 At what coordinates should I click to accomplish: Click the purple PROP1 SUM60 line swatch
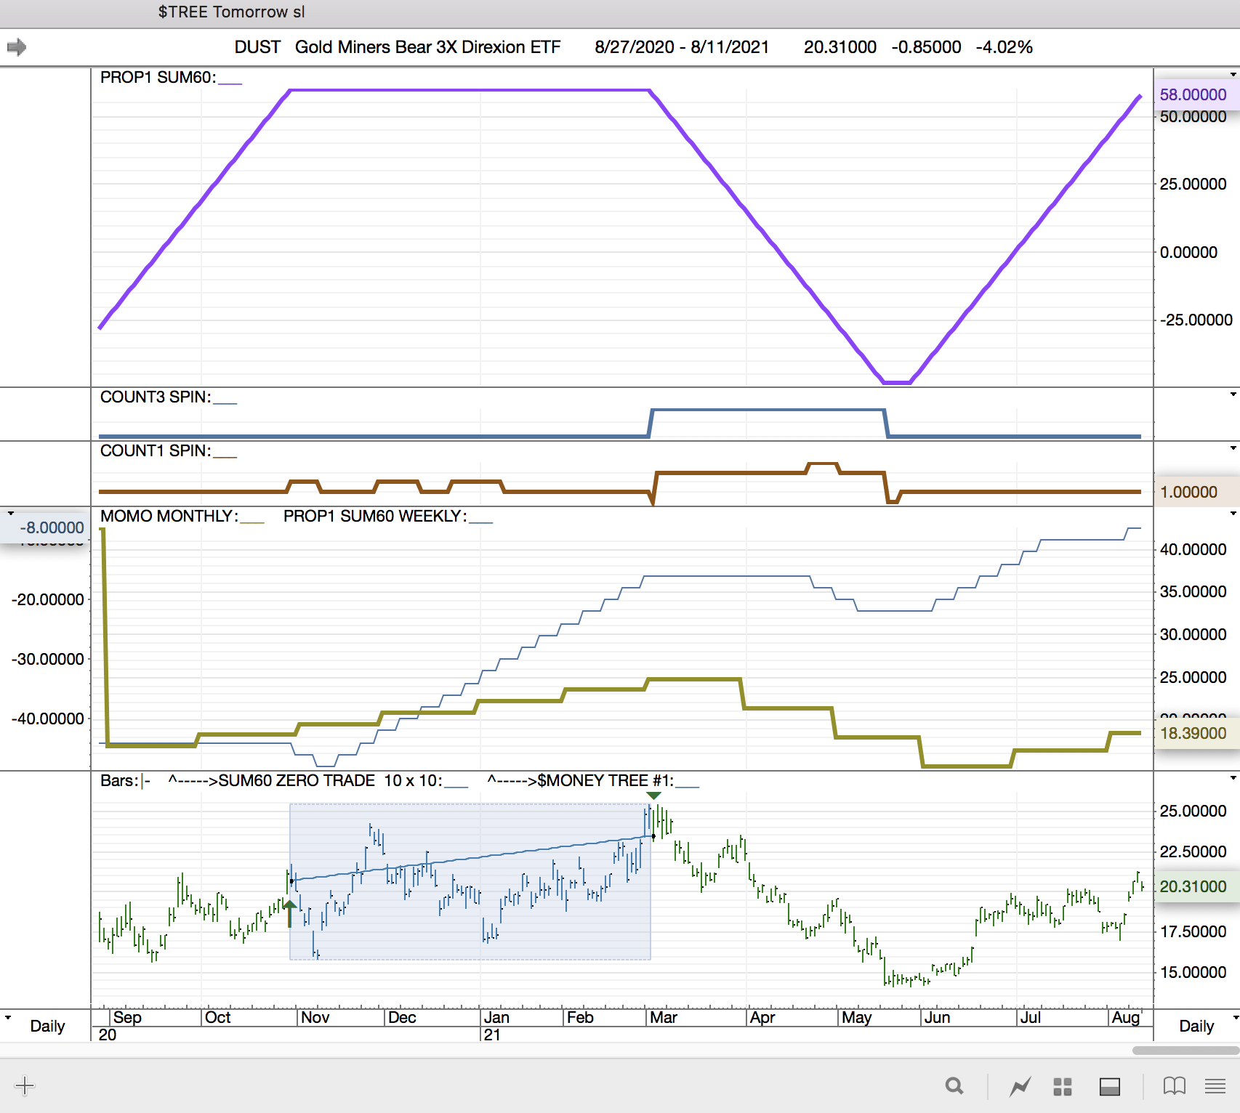pyautogui.click(x=230, y=83)
